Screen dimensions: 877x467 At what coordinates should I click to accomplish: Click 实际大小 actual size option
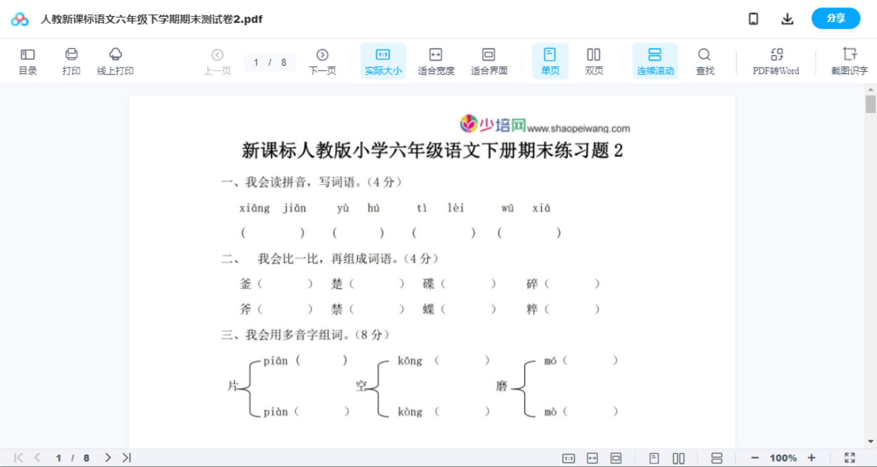383,61
